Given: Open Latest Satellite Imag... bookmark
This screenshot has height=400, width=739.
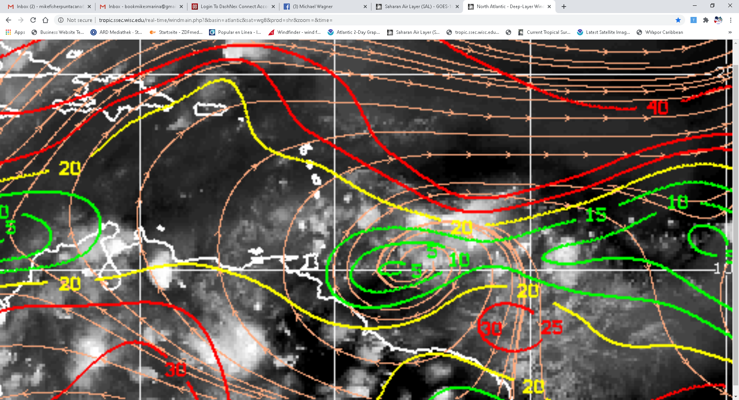Looking at the screenshot, I should [604, 32].
